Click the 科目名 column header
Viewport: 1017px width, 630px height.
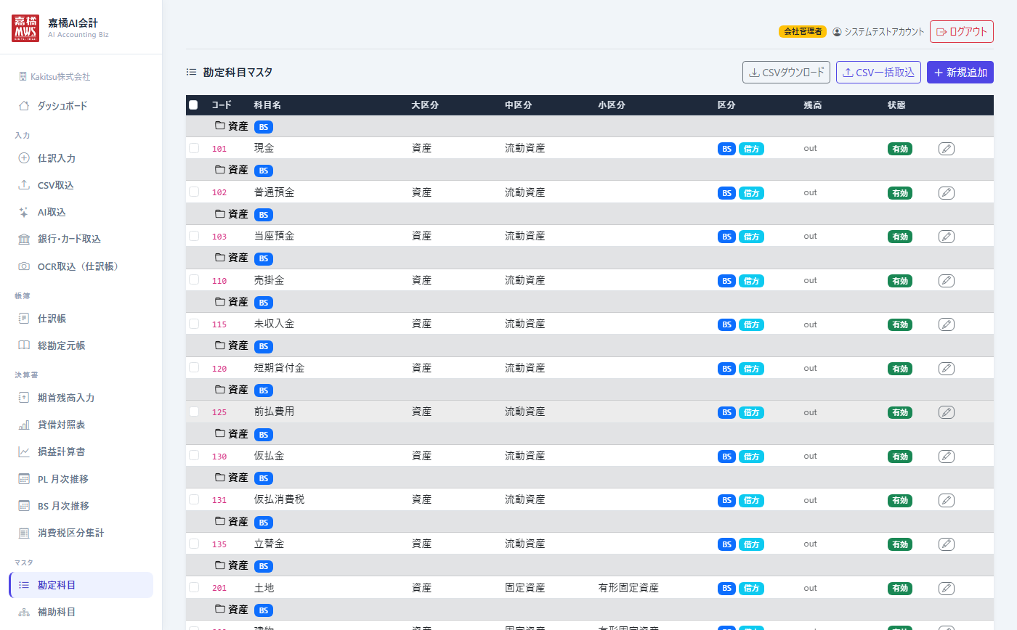pyautogui.click(x=267, y=105)
